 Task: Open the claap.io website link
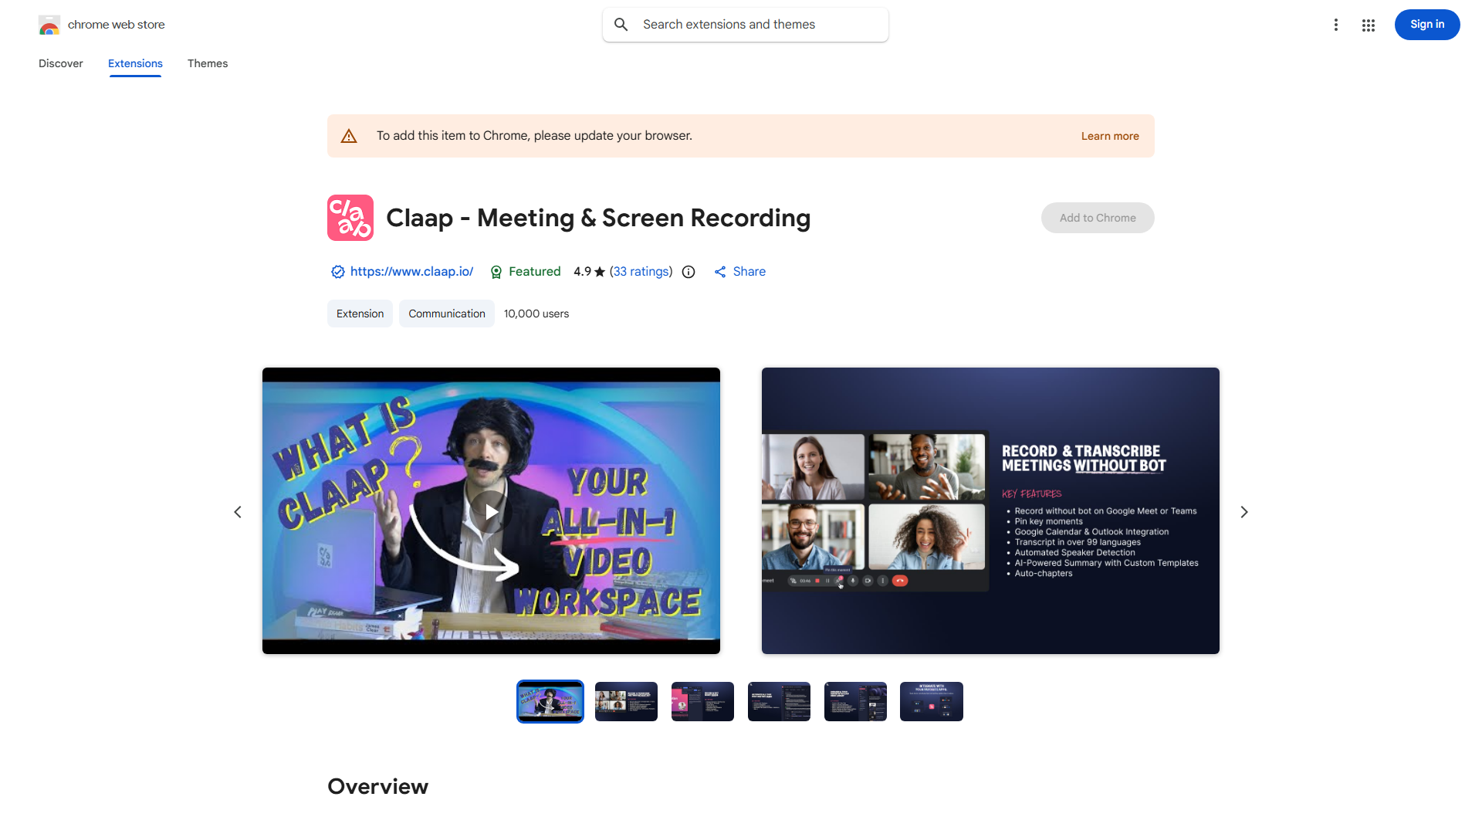click(x=411, y=272)
